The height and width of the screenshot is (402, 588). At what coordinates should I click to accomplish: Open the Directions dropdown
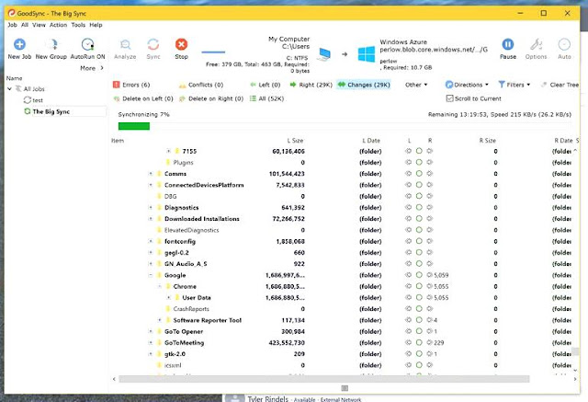pos(467,85)
